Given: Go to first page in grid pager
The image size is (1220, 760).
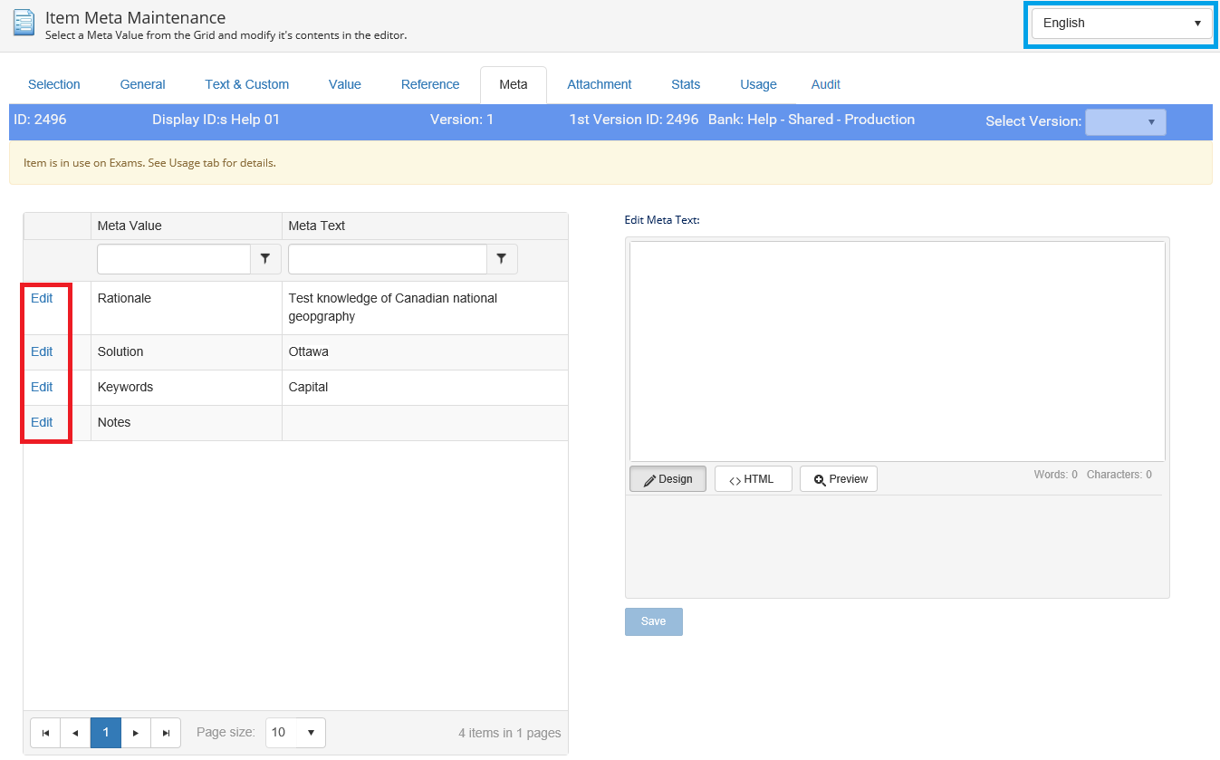Looking at the screenshot, I should (x=45, y=733).
